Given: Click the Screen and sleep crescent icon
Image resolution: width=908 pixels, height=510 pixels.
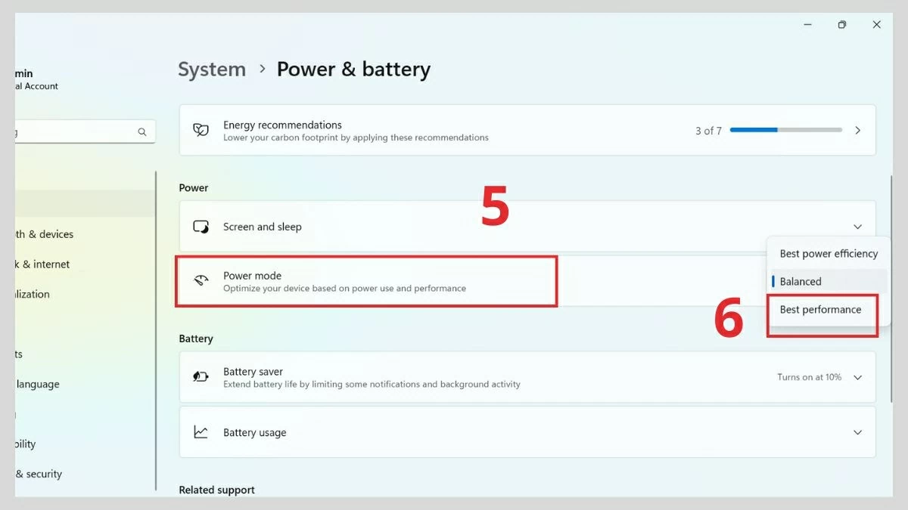Looking at the screenshot, I should click(x=201, y=226).
